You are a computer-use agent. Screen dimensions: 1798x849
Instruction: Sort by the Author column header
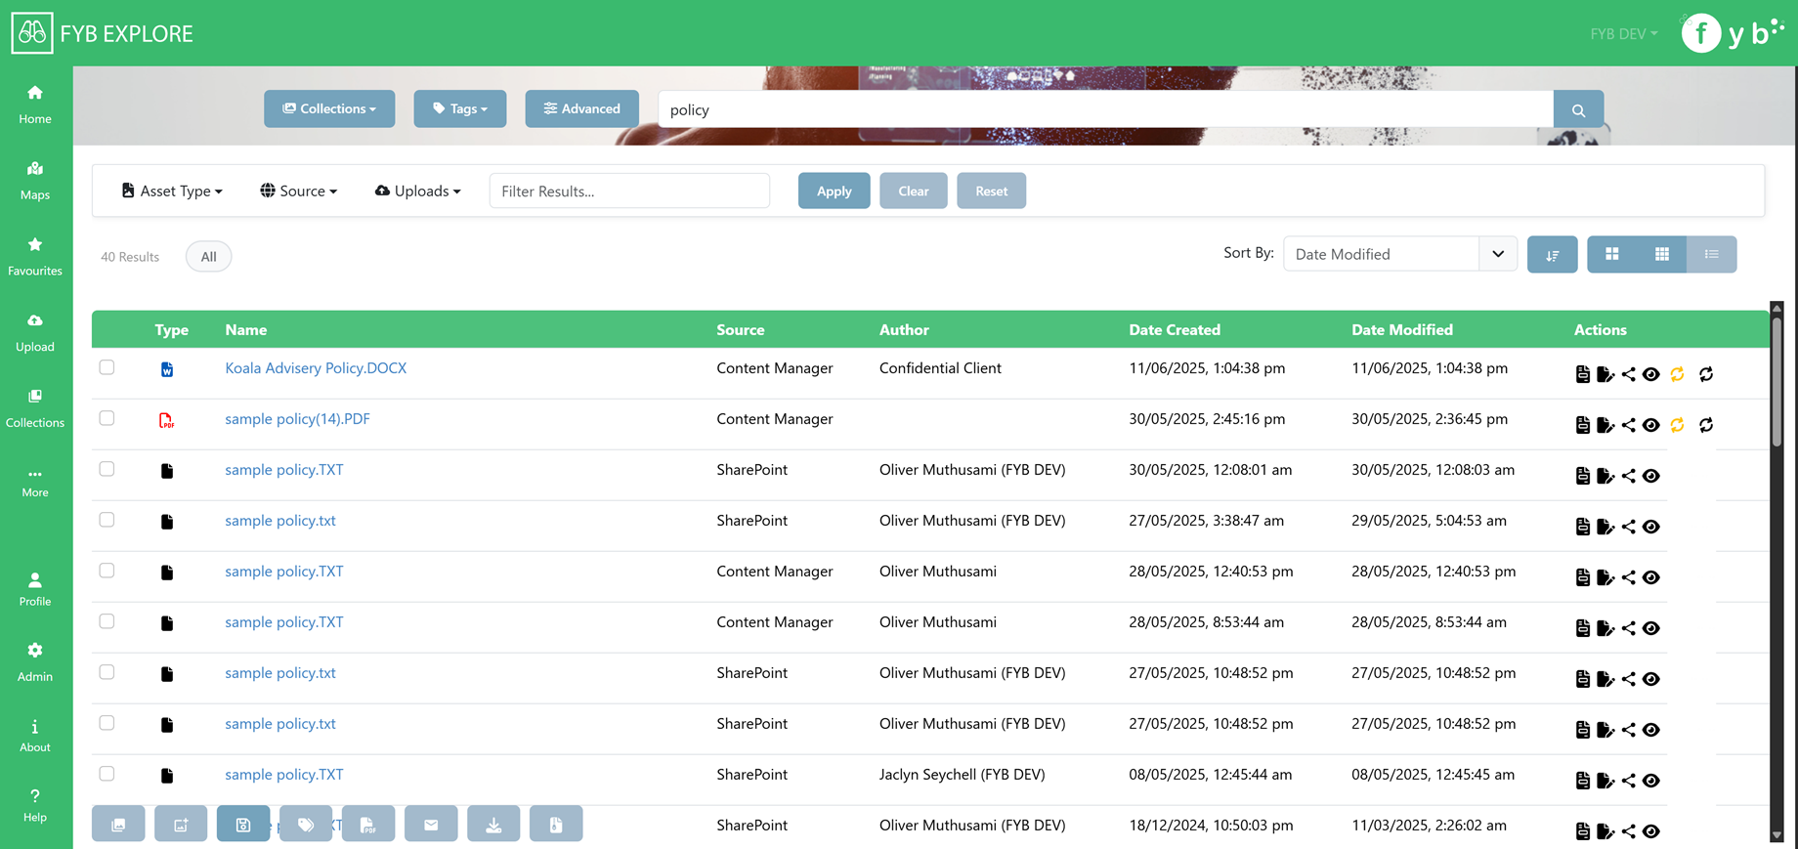(904, 330)
